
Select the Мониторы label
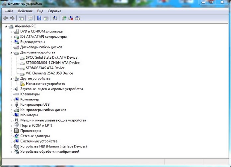[29, 115]
